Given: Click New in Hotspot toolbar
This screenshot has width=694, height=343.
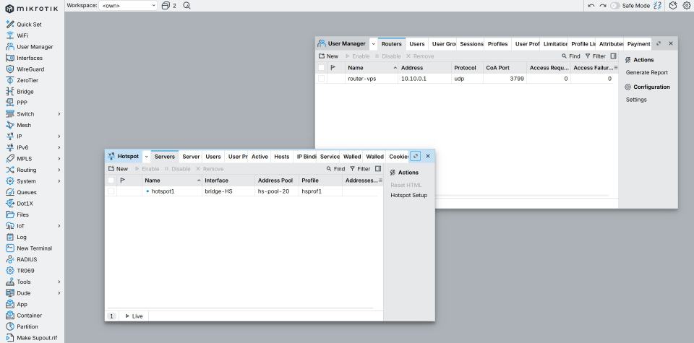Looking at the screenshot, I should [118, 169].
